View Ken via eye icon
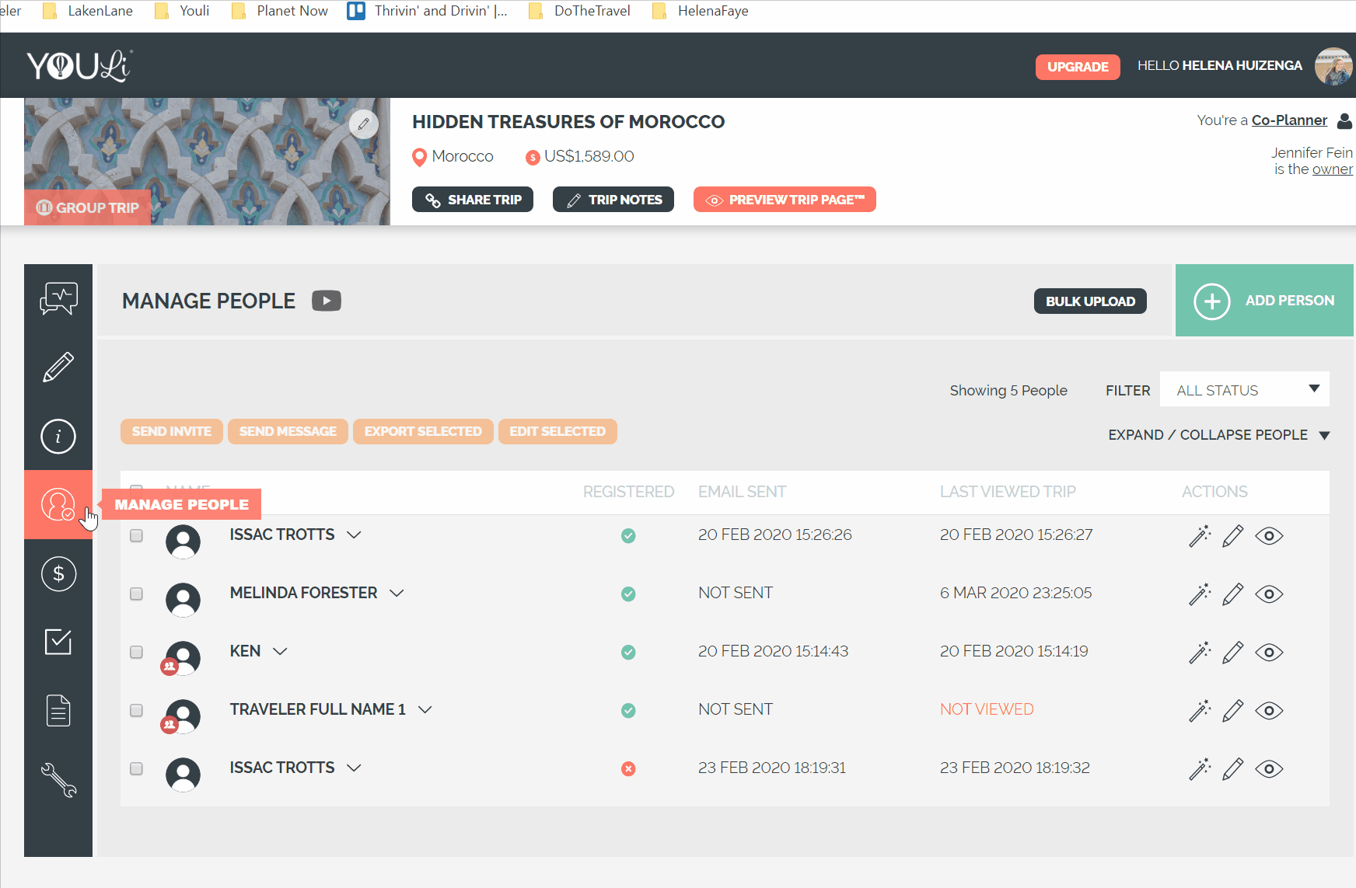The width and height of the screenshot is (1356, 888). point(1269,653)
